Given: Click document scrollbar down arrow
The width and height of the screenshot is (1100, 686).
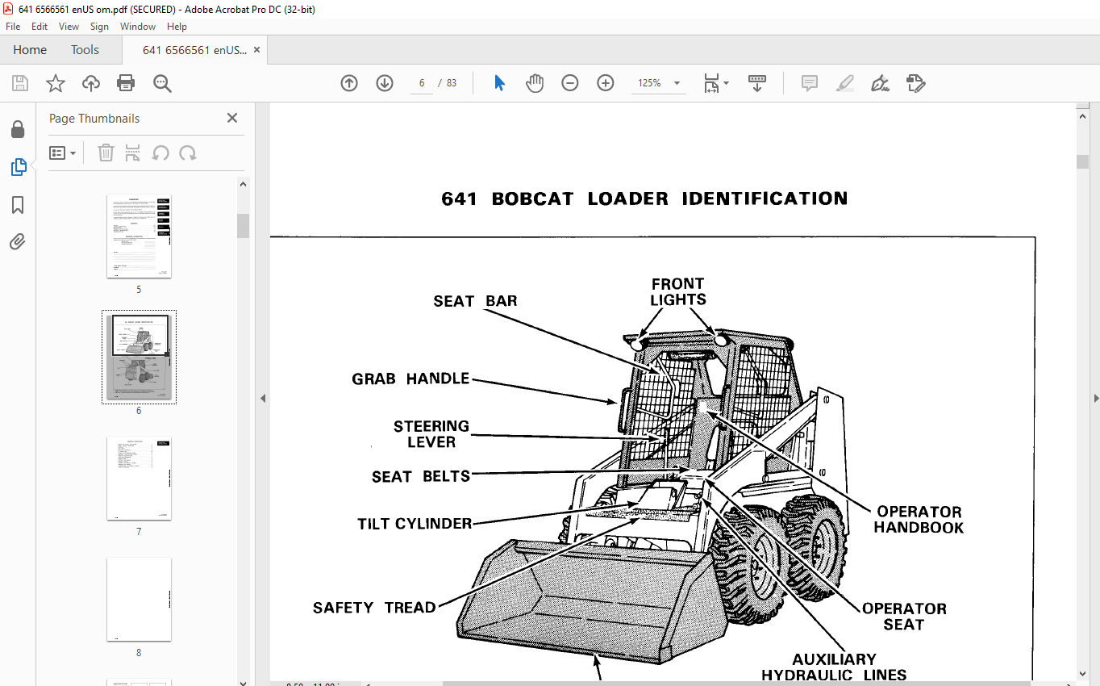Looking at the screenshot, I should click(x=1082, y=673).
